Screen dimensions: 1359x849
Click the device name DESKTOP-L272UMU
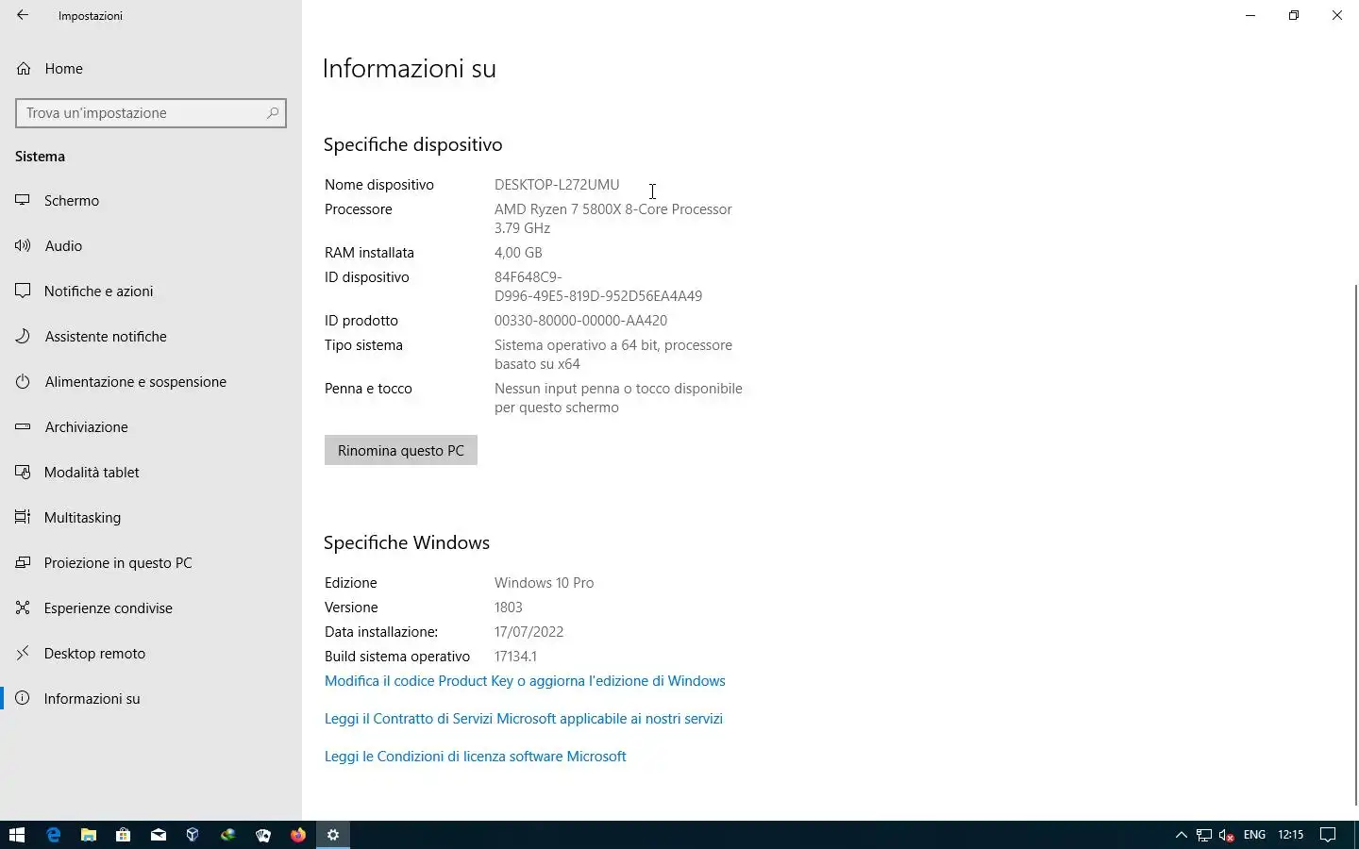coord(557,185)
